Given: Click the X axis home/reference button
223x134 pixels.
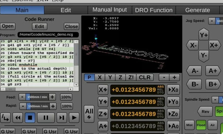Looking at the screenshot, I should pos(103,90).
